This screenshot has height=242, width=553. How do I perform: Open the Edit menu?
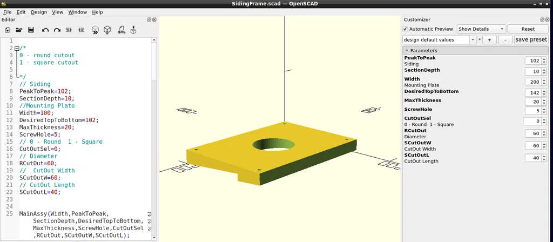pyautogui.click(x=21, y=12)
